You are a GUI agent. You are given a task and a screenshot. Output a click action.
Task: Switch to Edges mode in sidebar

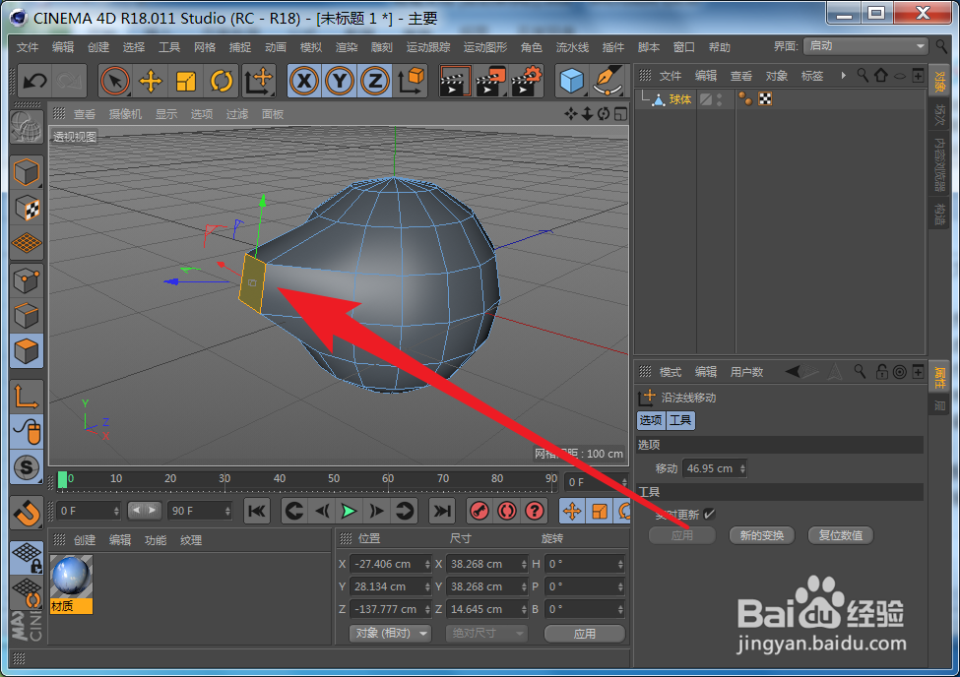point(27,316)
